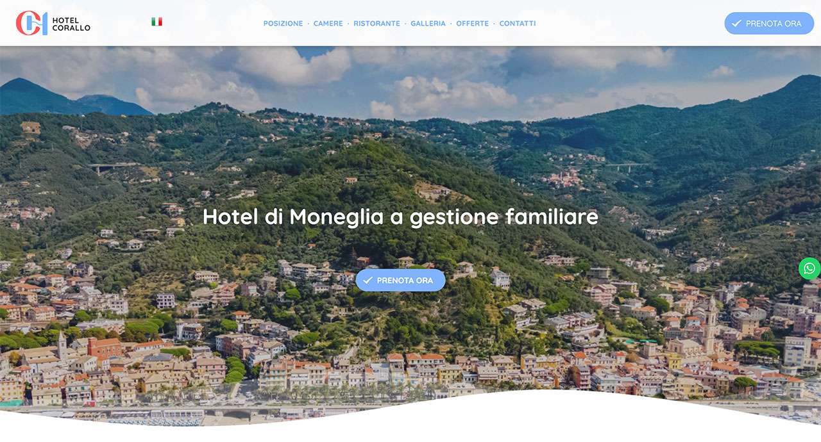
Task: Click the header Prenota Ora button
Action: pos(769,23)
